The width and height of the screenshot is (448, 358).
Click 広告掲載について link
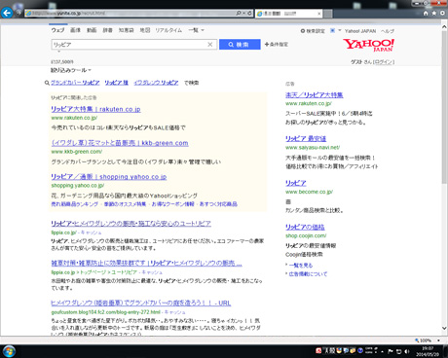(308, 274)
